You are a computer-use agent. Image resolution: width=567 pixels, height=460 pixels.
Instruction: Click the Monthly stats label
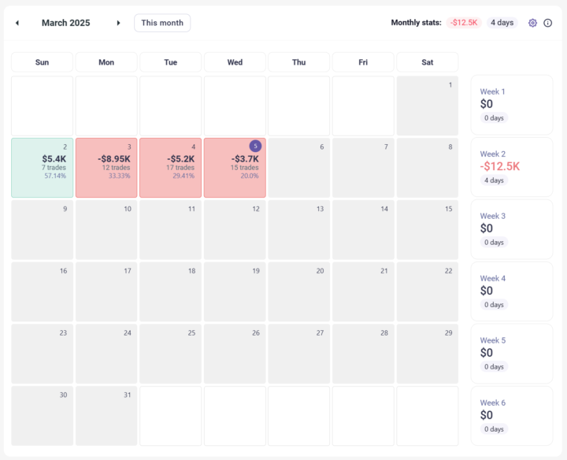417,23
